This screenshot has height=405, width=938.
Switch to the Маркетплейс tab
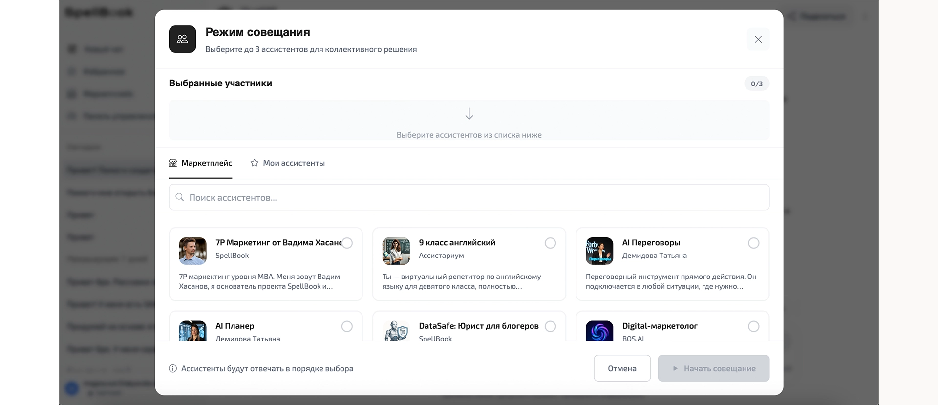click(x=200, y=163)
